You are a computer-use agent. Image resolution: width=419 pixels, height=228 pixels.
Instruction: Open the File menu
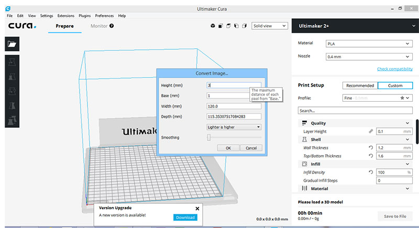(9, 16)
